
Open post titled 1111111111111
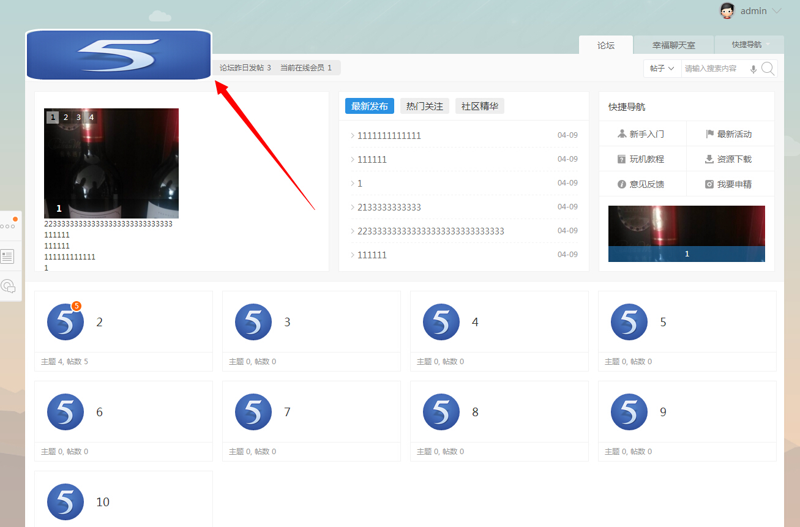389,135
